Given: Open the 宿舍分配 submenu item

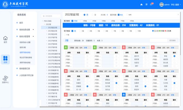Looking at the screenshot, I should pyautogui.click(x=23, y=47).
